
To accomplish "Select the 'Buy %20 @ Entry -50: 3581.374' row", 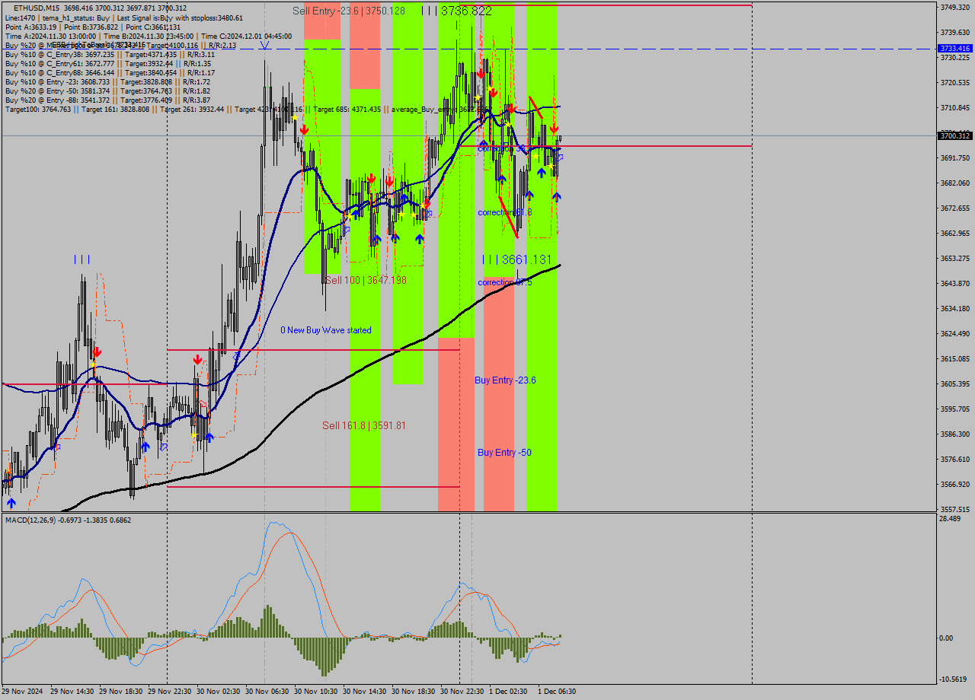I will coord(107,91).
